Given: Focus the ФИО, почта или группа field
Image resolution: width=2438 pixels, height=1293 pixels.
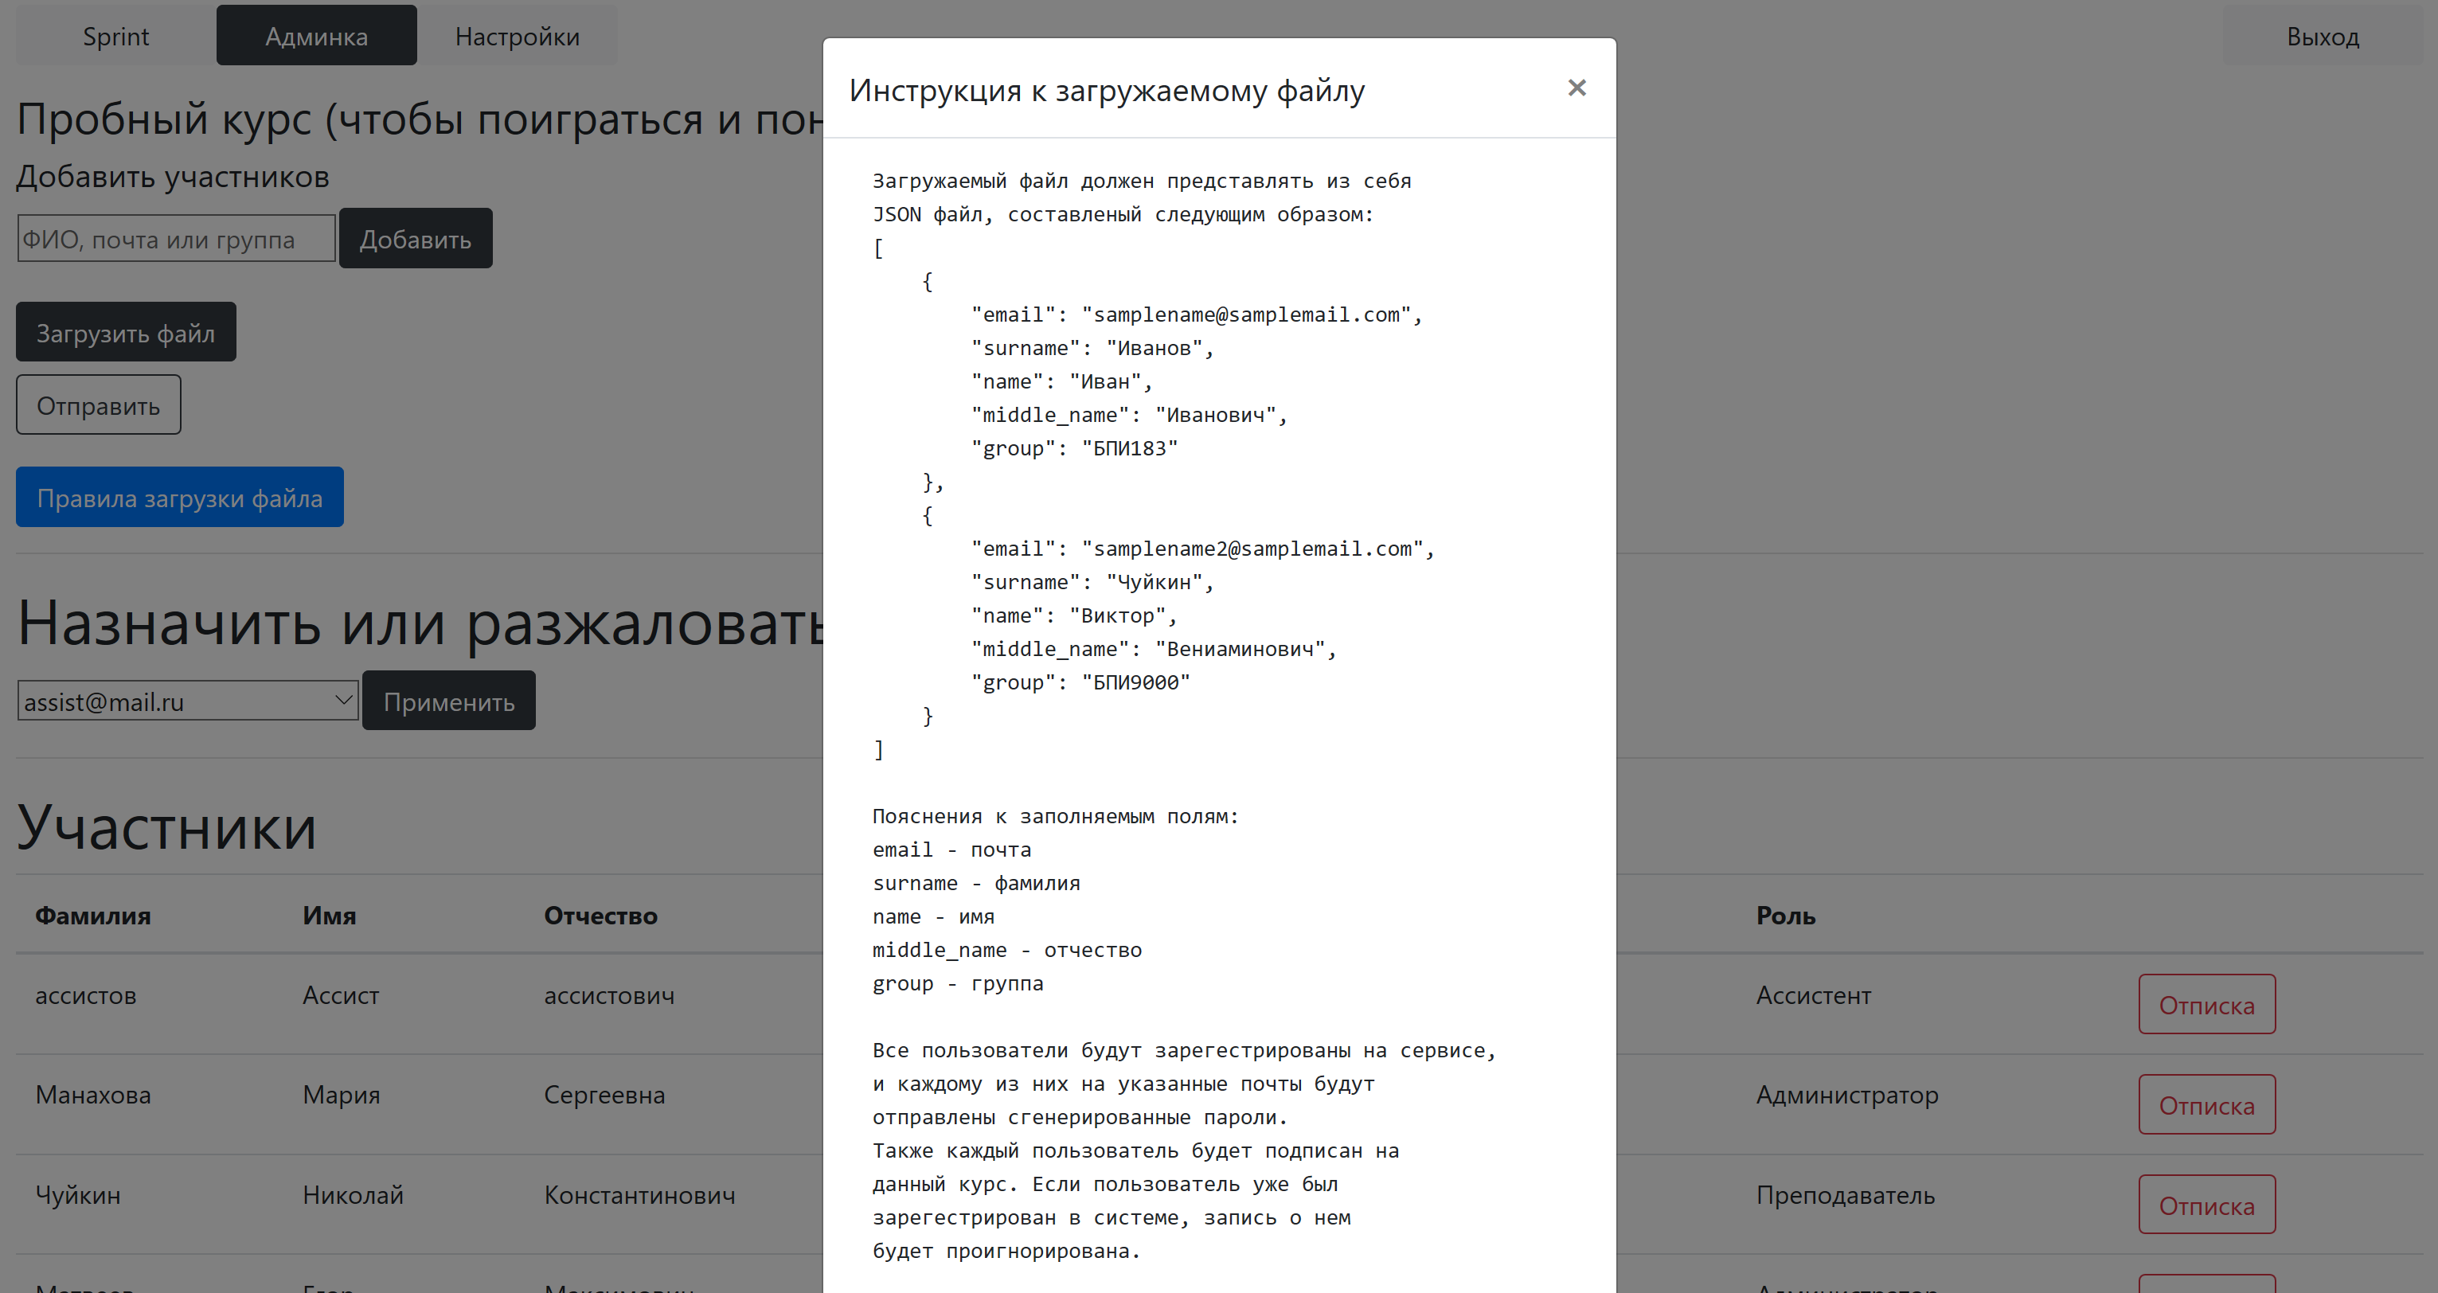Looking at the screenshot, I should [176, 239].
